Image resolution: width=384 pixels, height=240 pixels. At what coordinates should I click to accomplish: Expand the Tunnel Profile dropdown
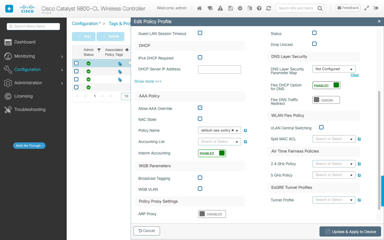334,200
